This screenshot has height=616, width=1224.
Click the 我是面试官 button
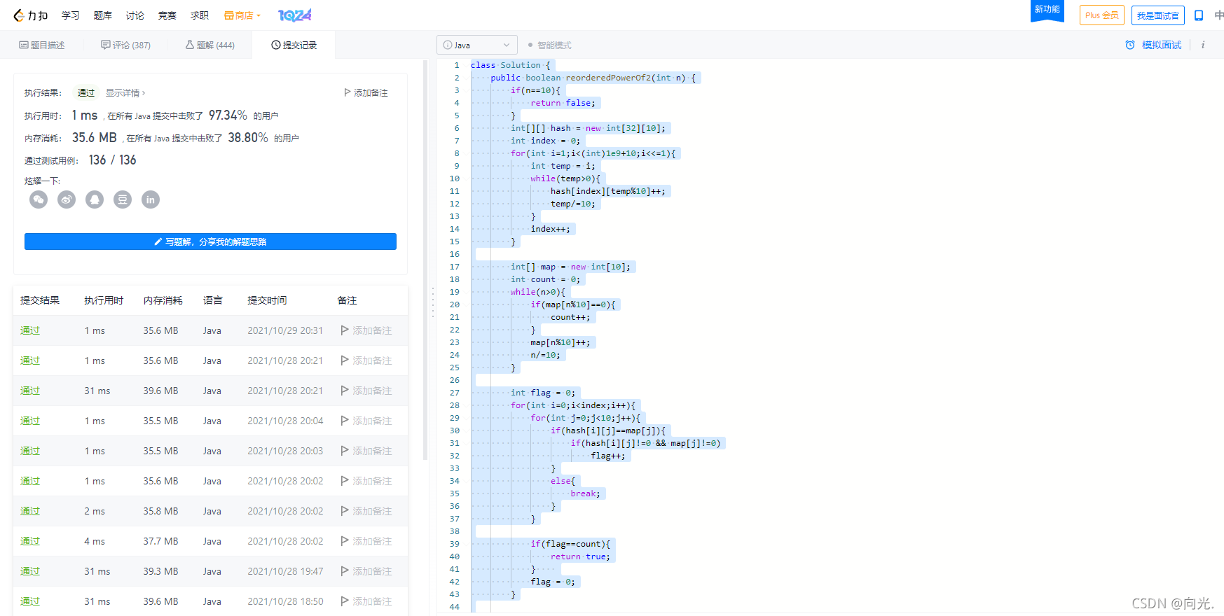point(1157,15)
